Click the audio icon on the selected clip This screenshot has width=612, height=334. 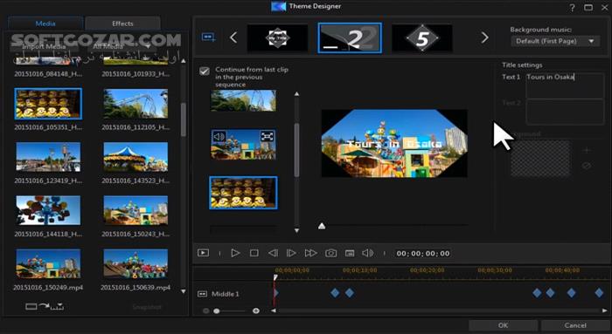(219, 136)
